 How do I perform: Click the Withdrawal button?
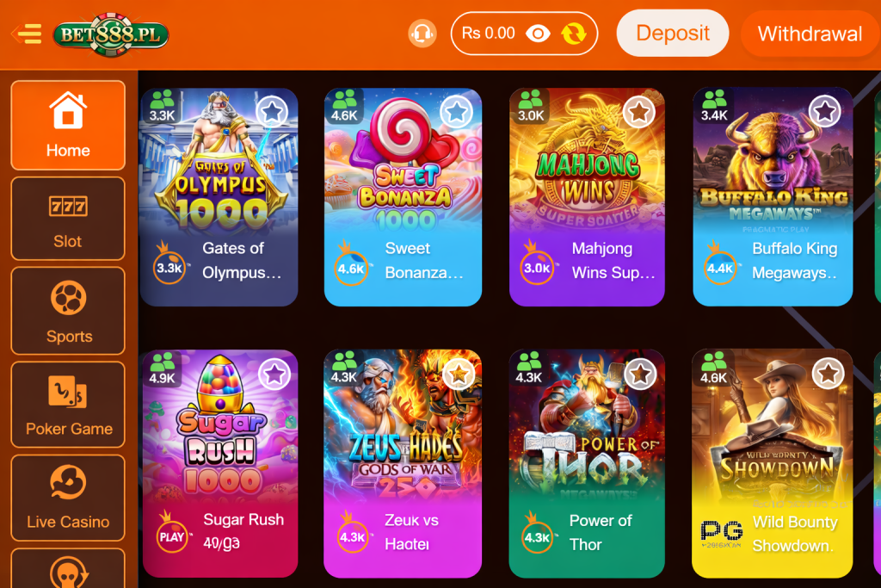pos(810,34)
